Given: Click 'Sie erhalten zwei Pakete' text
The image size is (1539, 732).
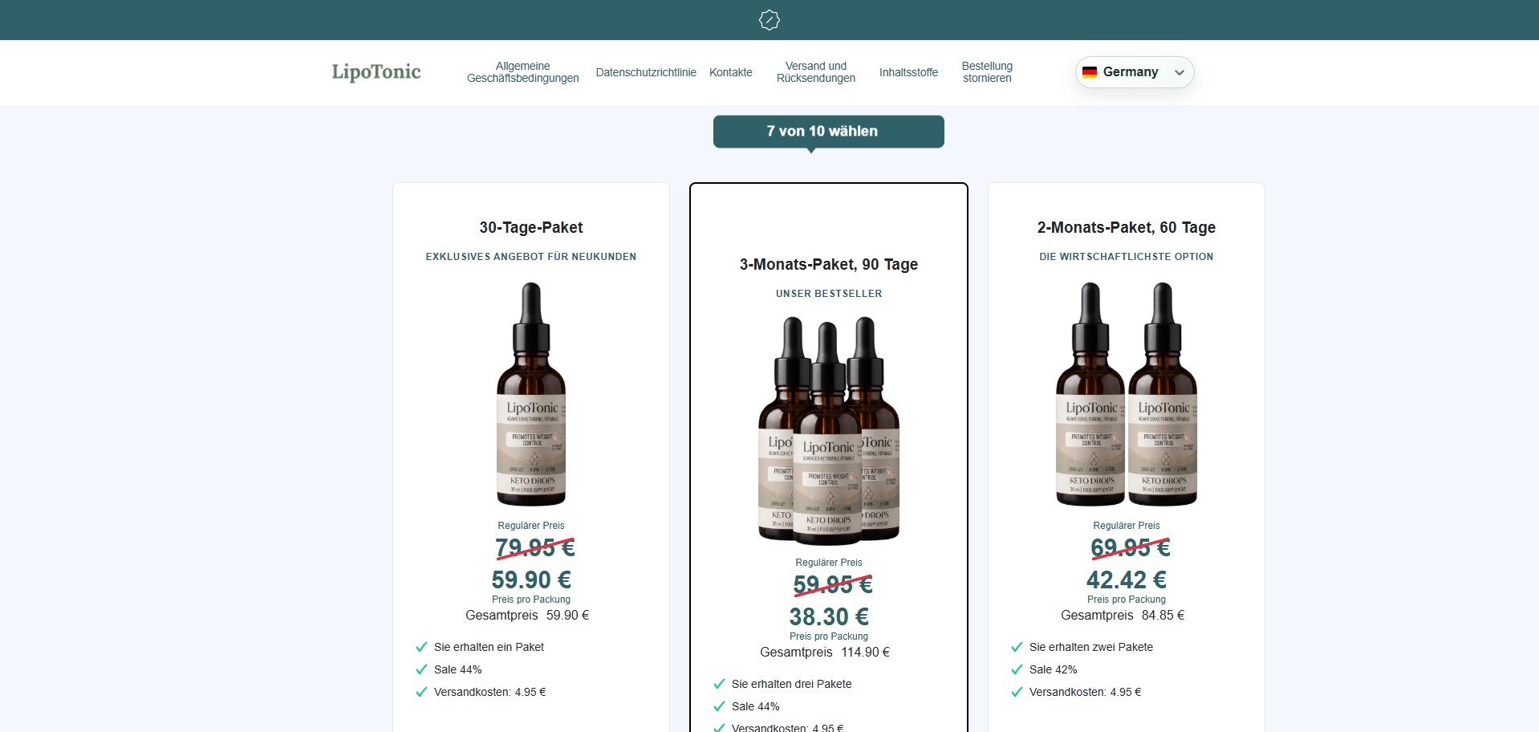Looking at the screenshot, I should coord(1091,647).
